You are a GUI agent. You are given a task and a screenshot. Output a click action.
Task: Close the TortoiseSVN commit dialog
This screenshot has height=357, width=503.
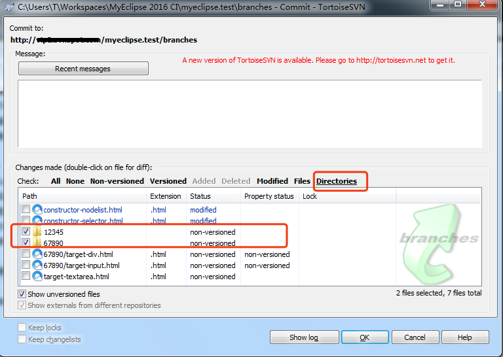click(483, 5)
